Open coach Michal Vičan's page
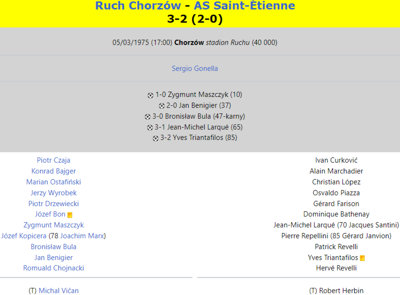The height and width of the screenshot is (295, 400). (x=59, y=291)
